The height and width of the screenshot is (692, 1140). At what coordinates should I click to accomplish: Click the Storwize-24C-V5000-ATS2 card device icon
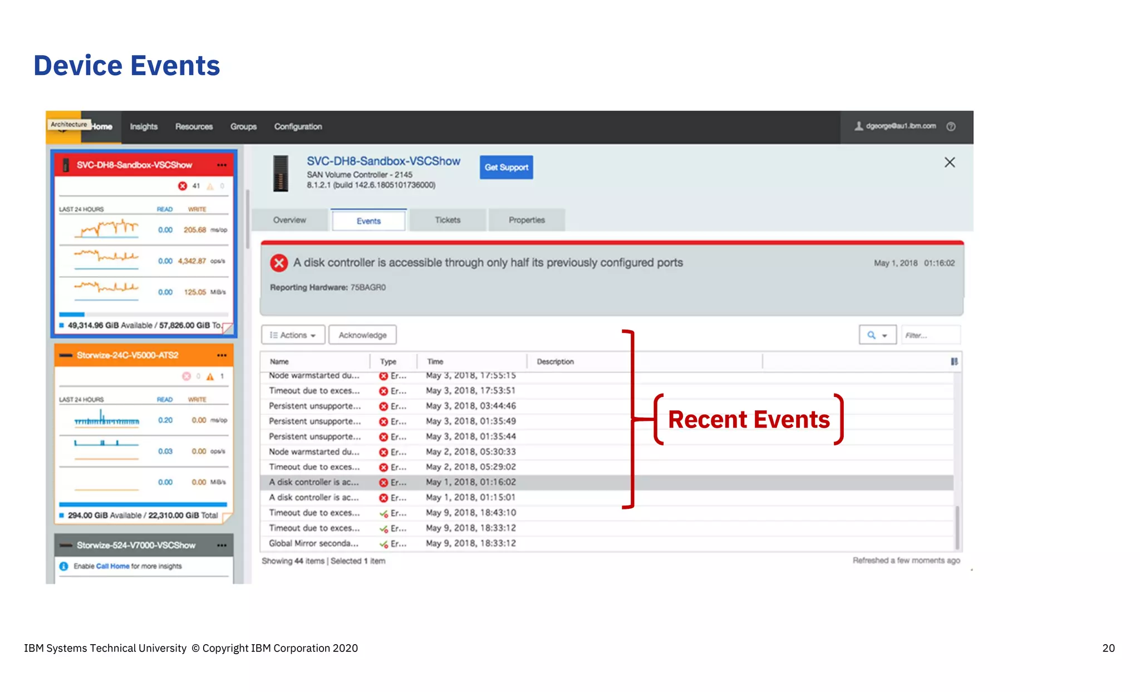click(66, 355)
